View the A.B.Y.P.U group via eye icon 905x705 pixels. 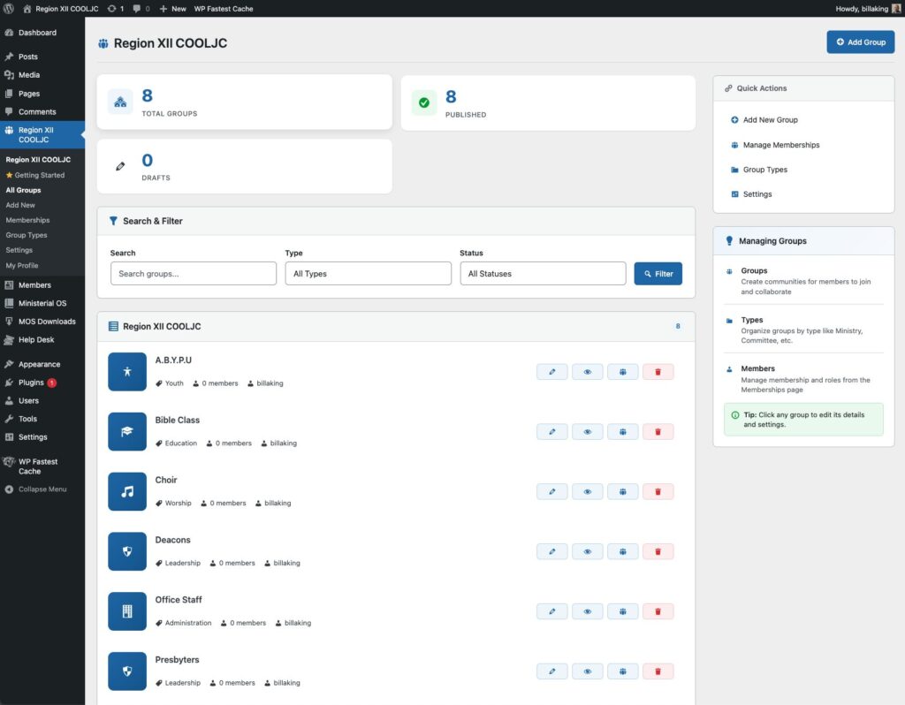(x=587, y=372)
